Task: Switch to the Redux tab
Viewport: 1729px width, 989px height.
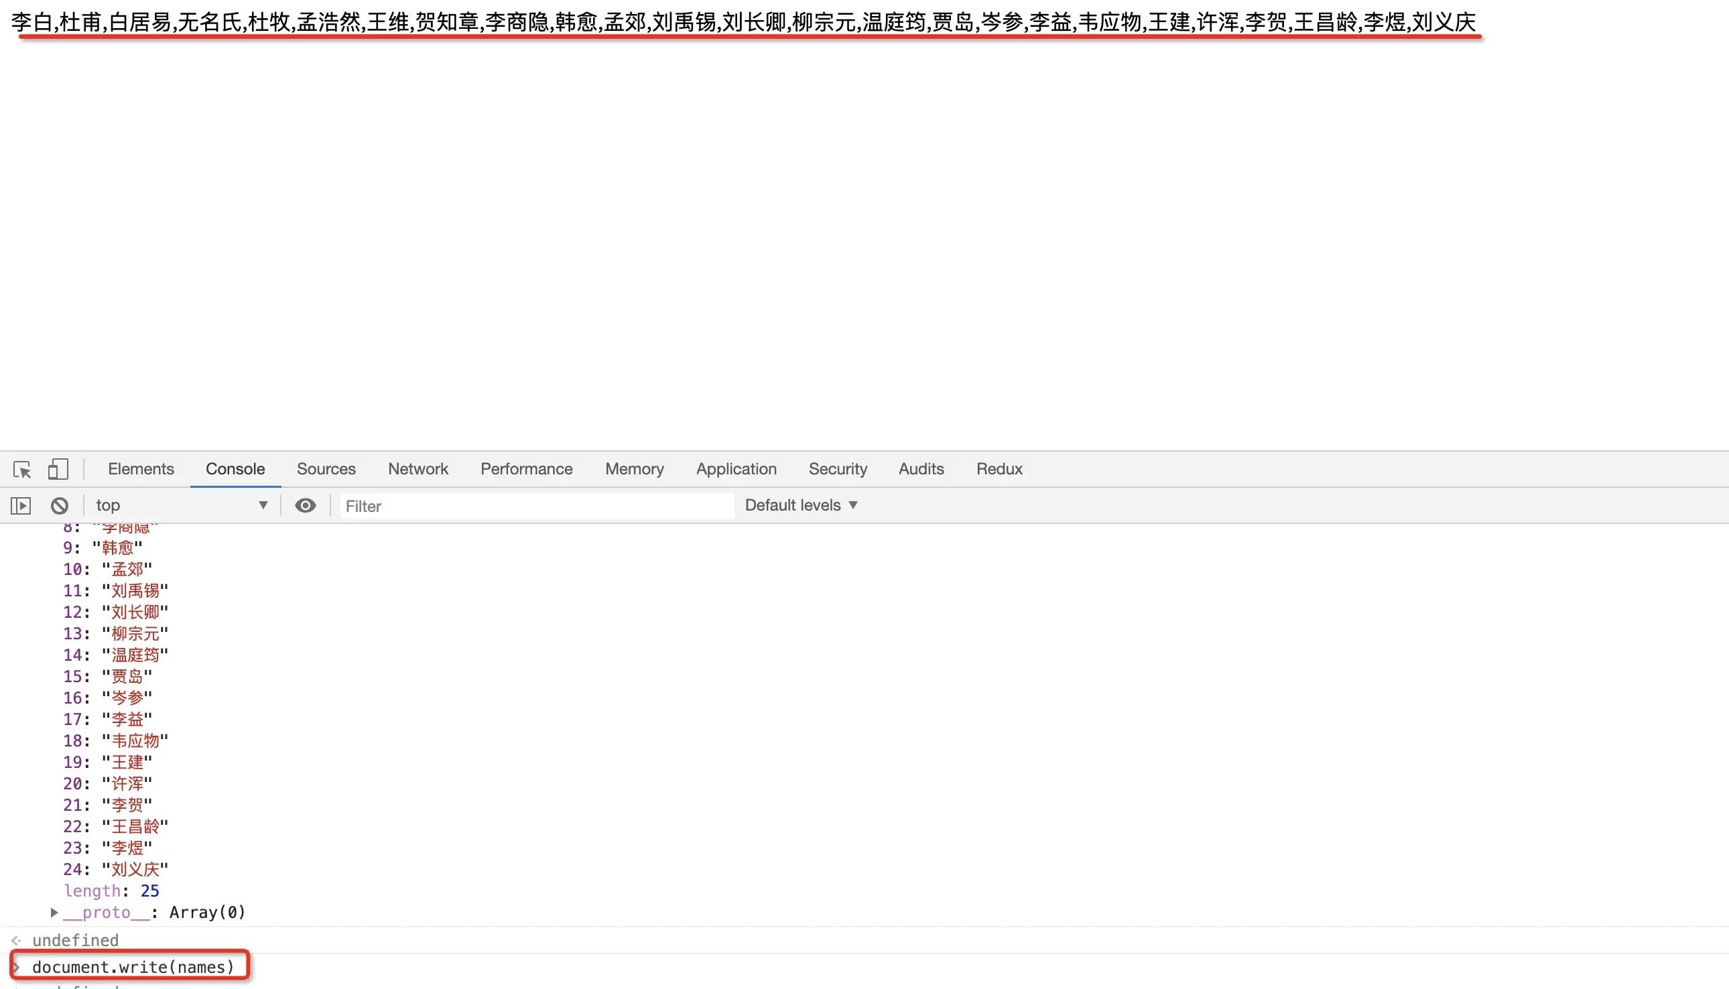Action: coord(999,469)
